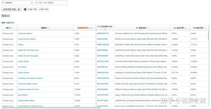The height and width of the screenshot is (109, 211).
Task: Open ASIN link in christmas tree ribbon row
Action: (103, 39)
